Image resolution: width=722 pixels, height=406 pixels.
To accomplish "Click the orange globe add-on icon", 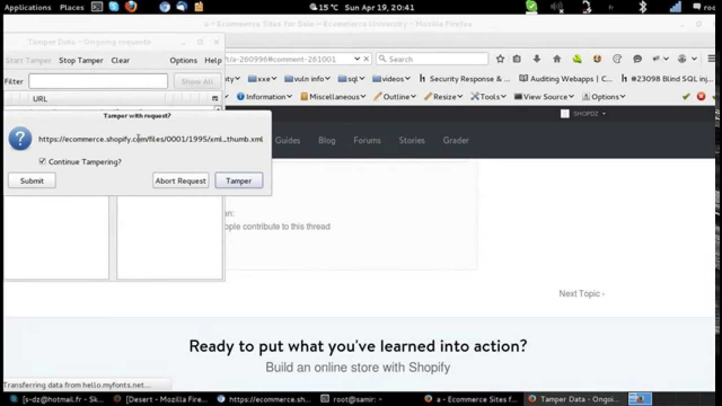I will click(597, 59).
